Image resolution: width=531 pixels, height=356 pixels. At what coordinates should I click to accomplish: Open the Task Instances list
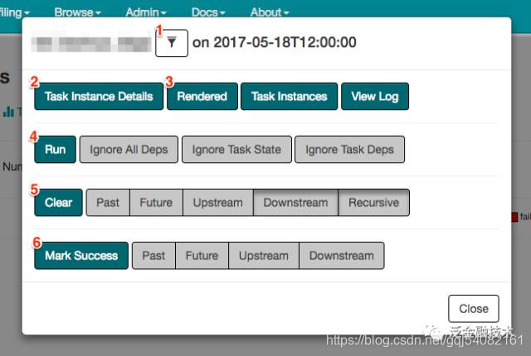pos(290,96)
